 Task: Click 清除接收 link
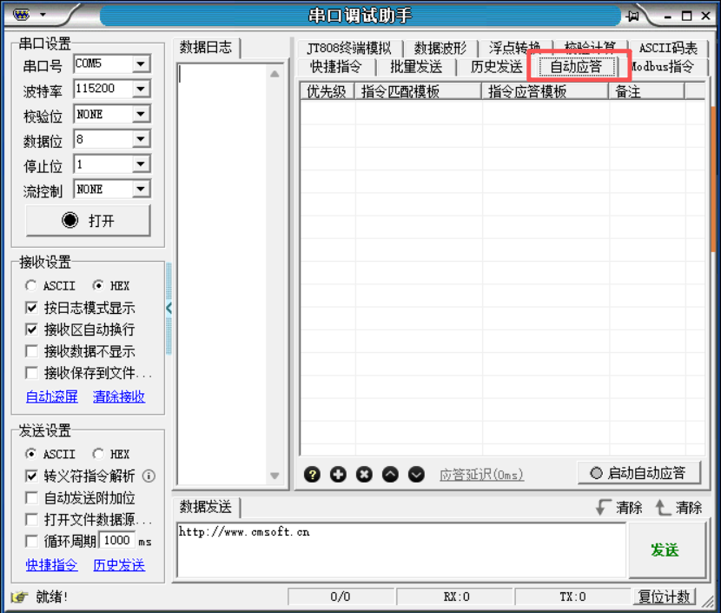pos(119,396)
